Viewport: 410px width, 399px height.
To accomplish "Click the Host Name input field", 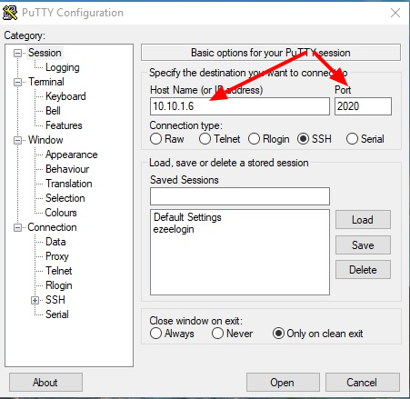I will click(x=240, y=106).
